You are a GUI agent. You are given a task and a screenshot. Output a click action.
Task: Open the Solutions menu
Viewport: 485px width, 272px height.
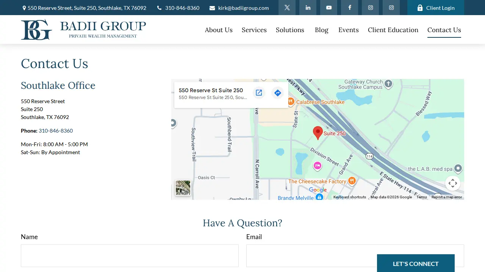pyautogui.click(x=290, y=30)
